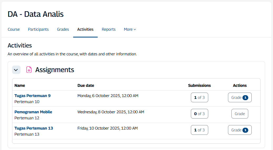Switch to the Course tab
273x150 pixels.
(x=14, y=29)
